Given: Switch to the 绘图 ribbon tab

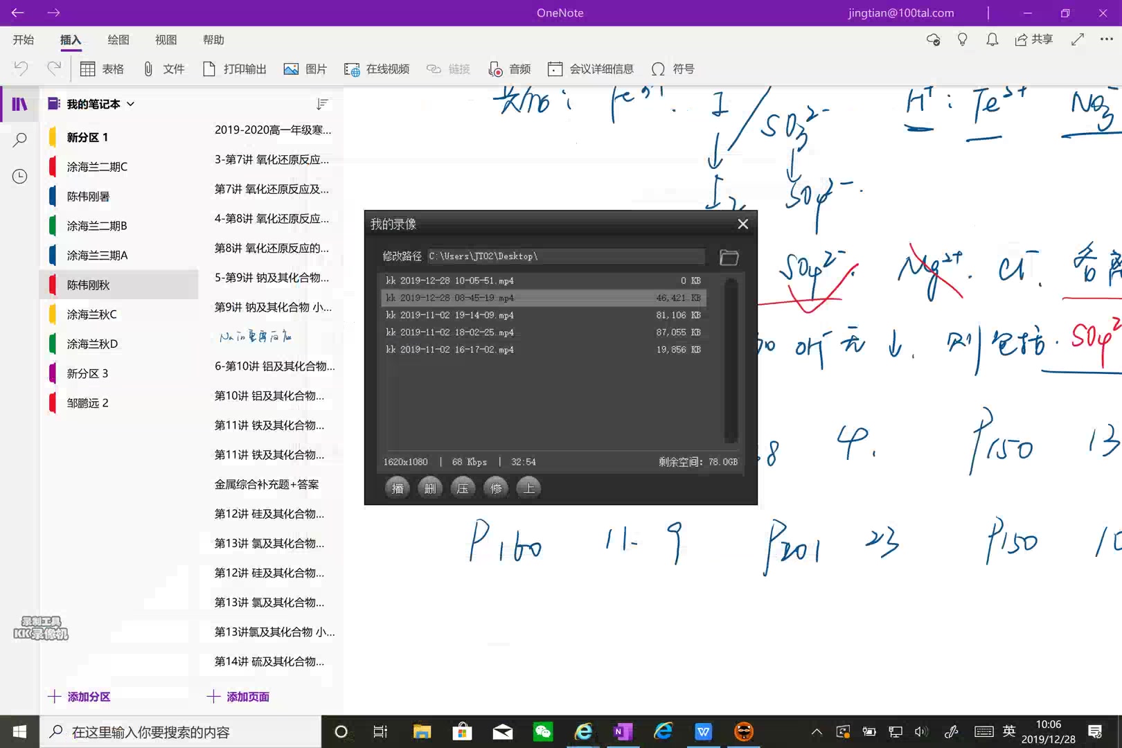Looking at the screenshot, I should 118,39.
